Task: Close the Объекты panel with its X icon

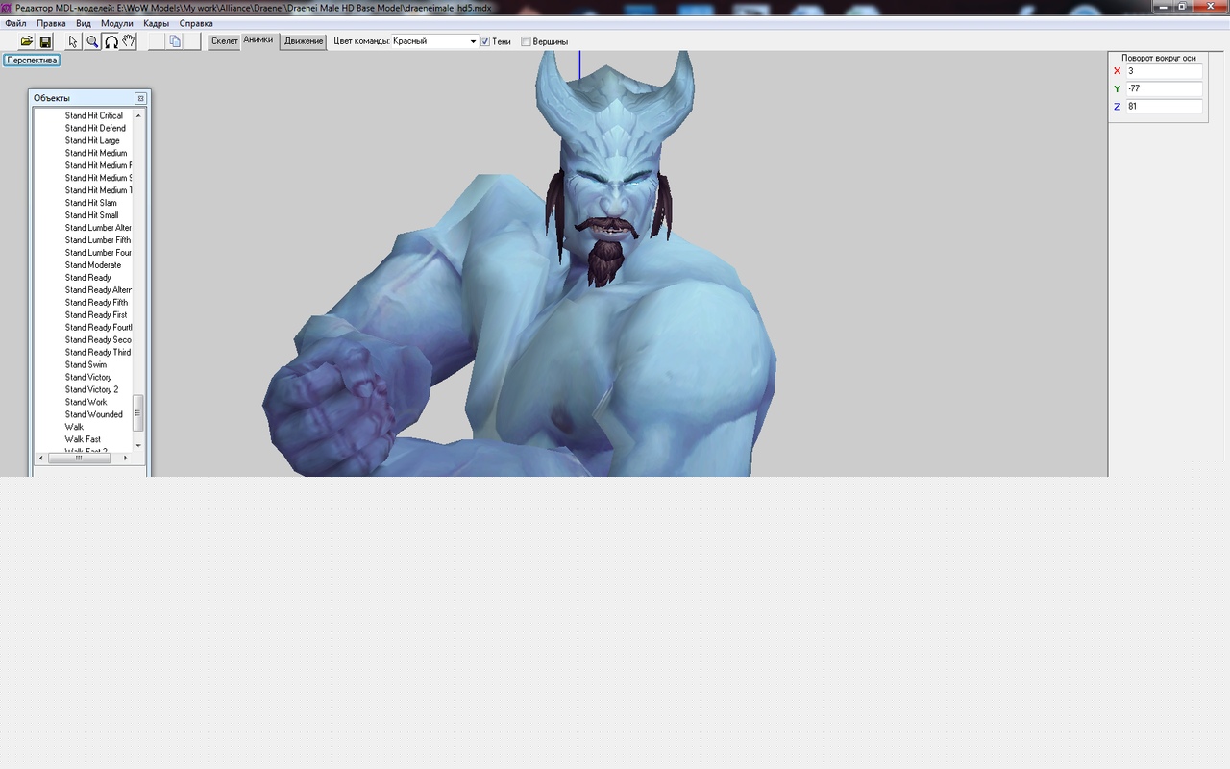Action: pos(140,98)
